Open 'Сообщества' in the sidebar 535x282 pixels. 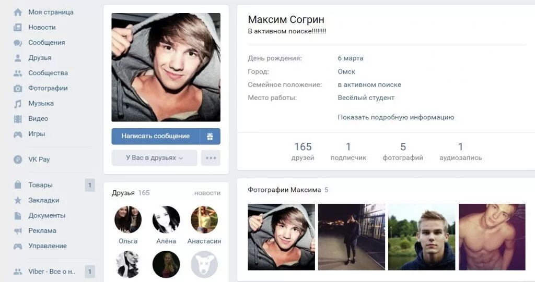[48, 73]
